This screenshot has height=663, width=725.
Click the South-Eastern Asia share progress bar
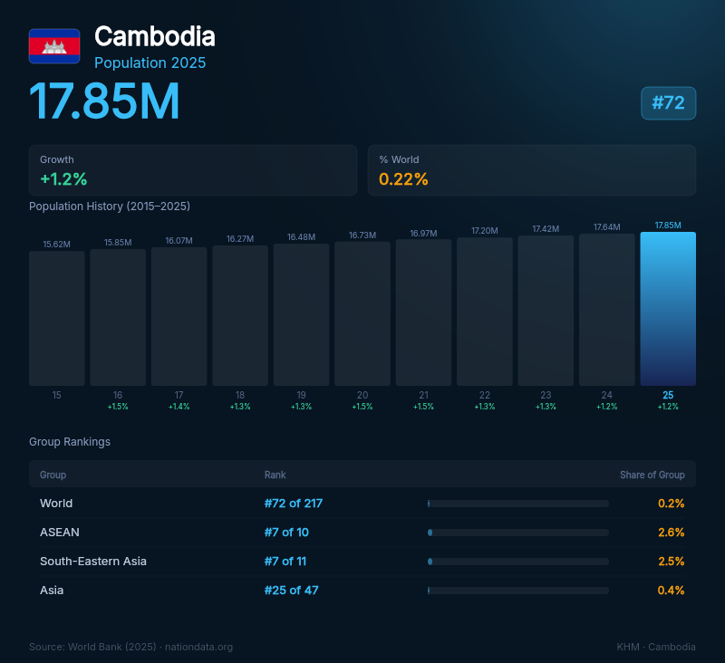click(517, 562)
